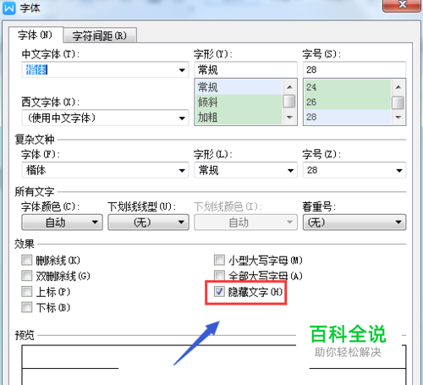Click the up arrow of 字号 list scrollbar
This screenshot has height=385, width=423.
pyautogui.click(x=398, y=87)
